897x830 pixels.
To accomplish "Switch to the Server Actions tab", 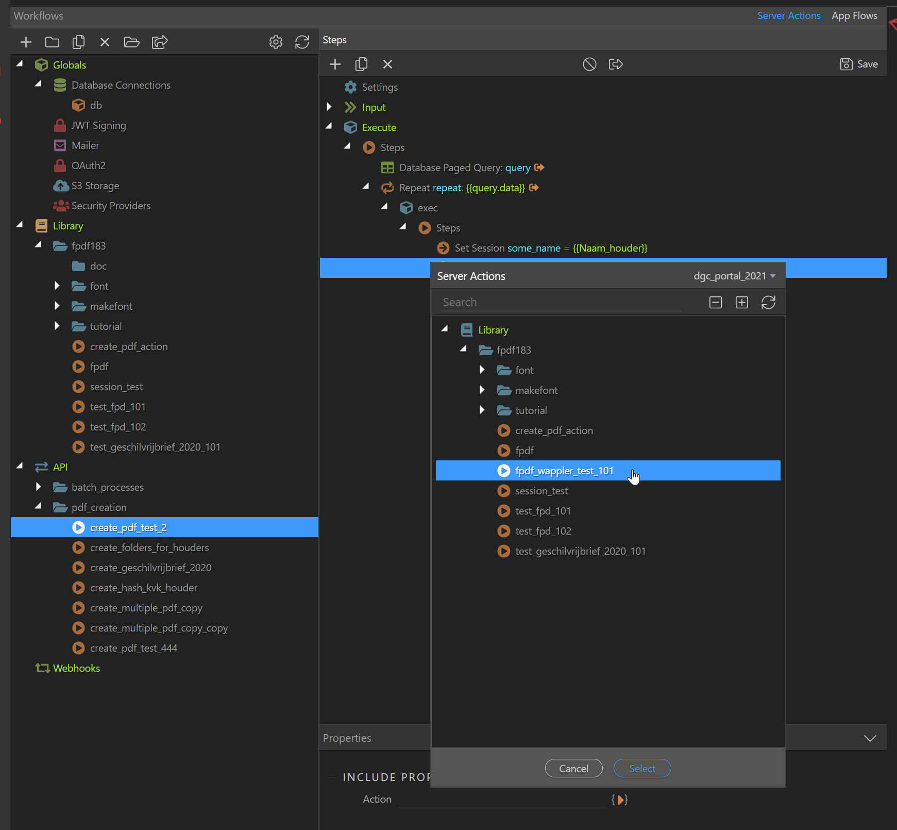I will (788, 16).
